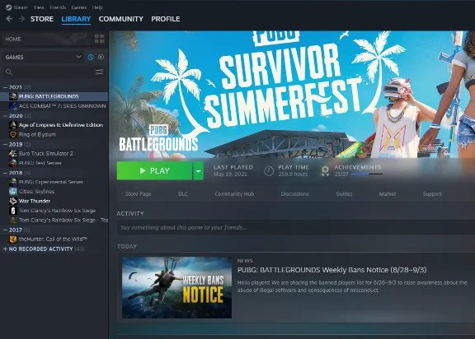This screenshot has height=339, width=475.
Task: Click the search magnifier icon
Action: [9, 72]
